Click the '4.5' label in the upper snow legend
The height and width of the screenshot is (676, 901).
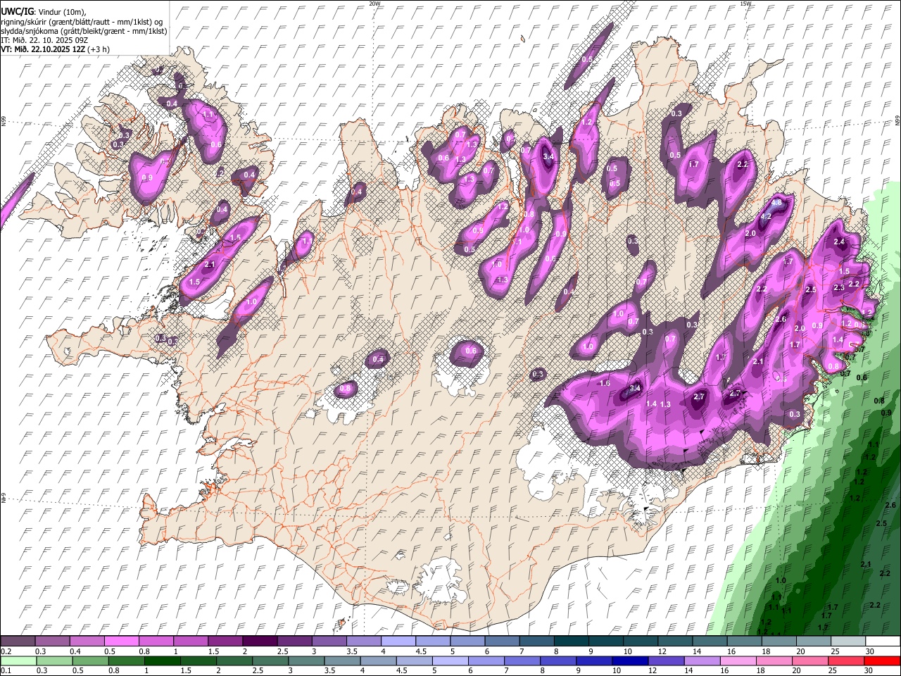(421, 651)
